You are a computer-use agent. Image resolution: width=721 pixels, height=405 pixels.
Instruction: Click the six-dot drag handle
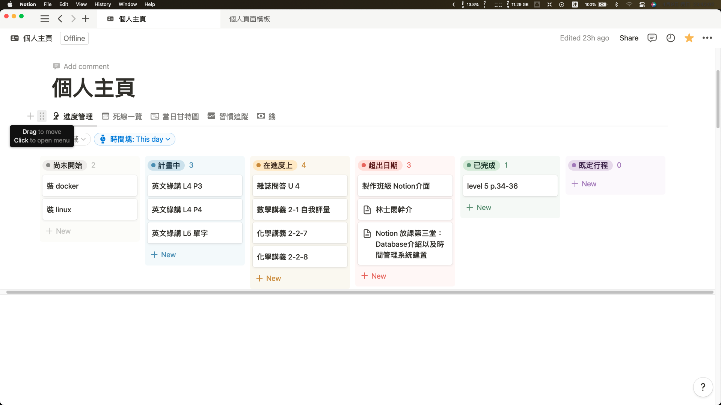[42, 116]
